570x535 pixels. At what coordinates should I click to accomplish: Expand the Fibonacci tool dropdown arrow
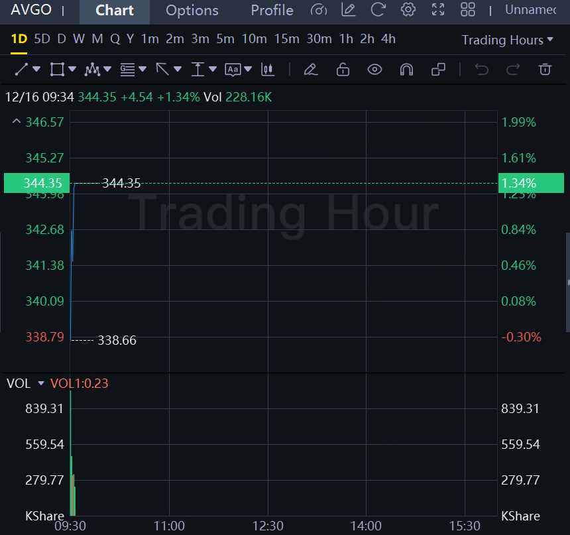pos(142,69)
